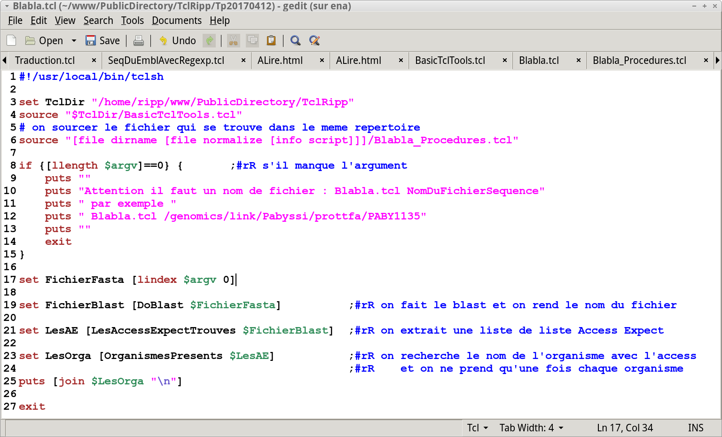Open the Tcl language selector
Viewport: 722px width, 437px height.
(478, 428)
